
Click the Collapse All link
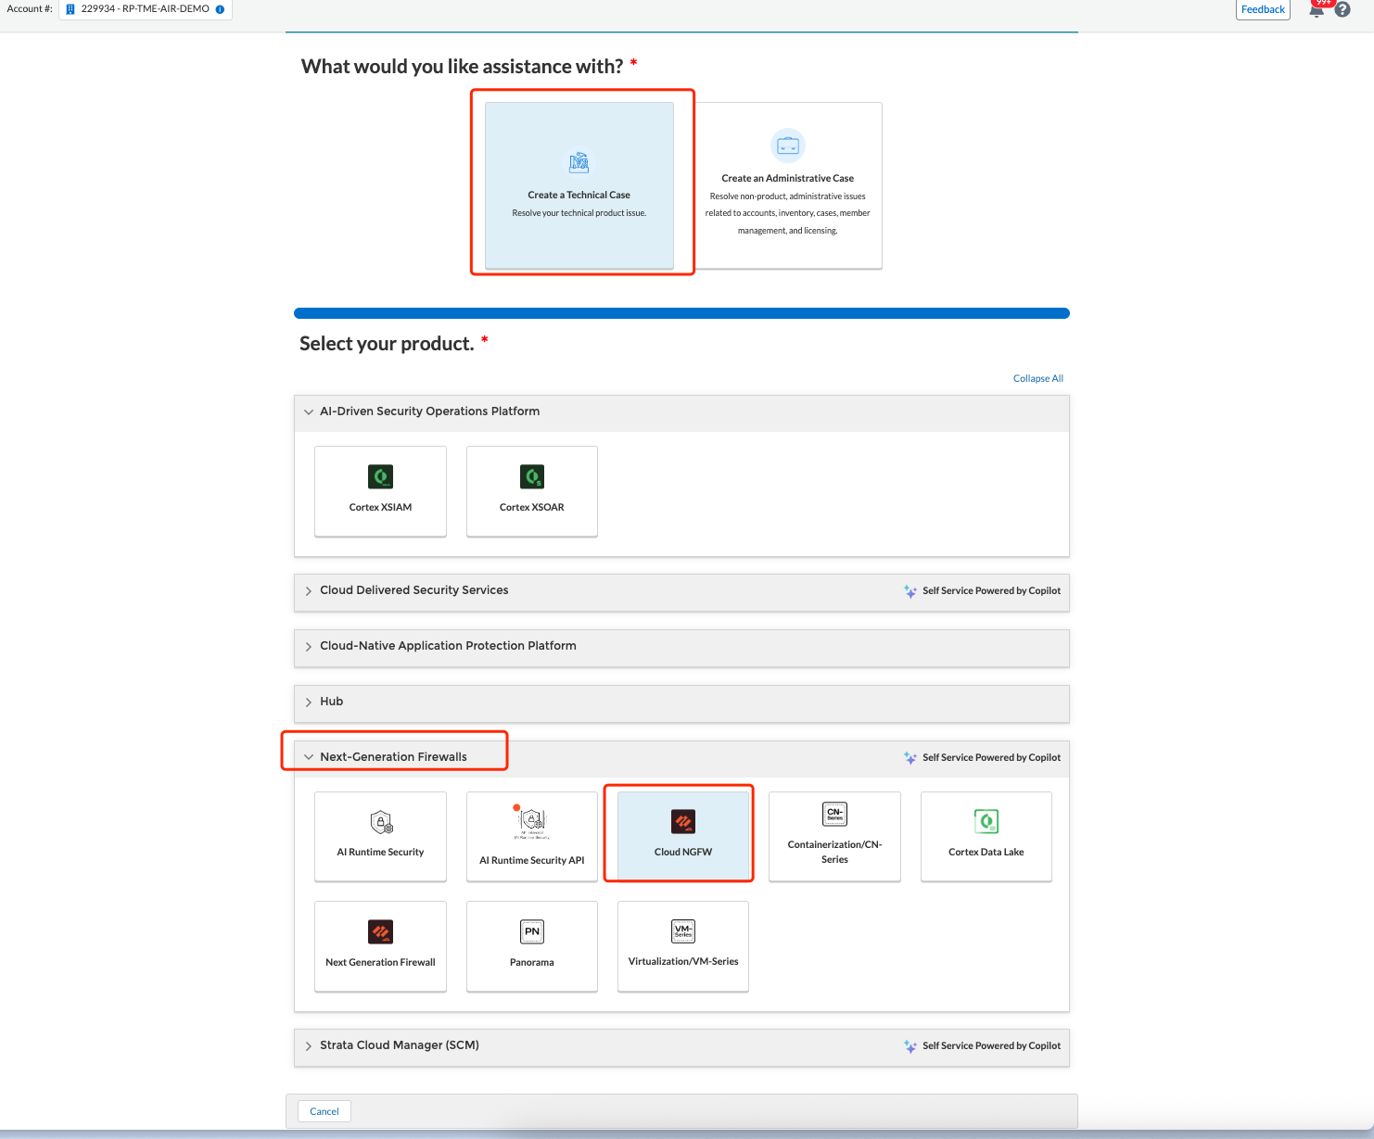(1038, 378)
